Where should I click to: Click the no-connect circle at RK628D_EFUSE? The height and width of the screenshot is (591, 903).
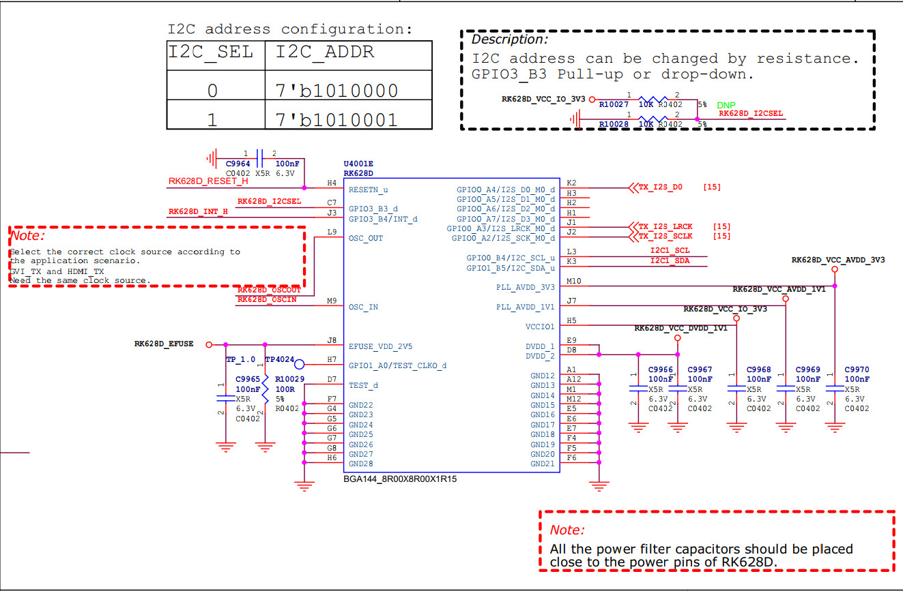coord(208,344)
